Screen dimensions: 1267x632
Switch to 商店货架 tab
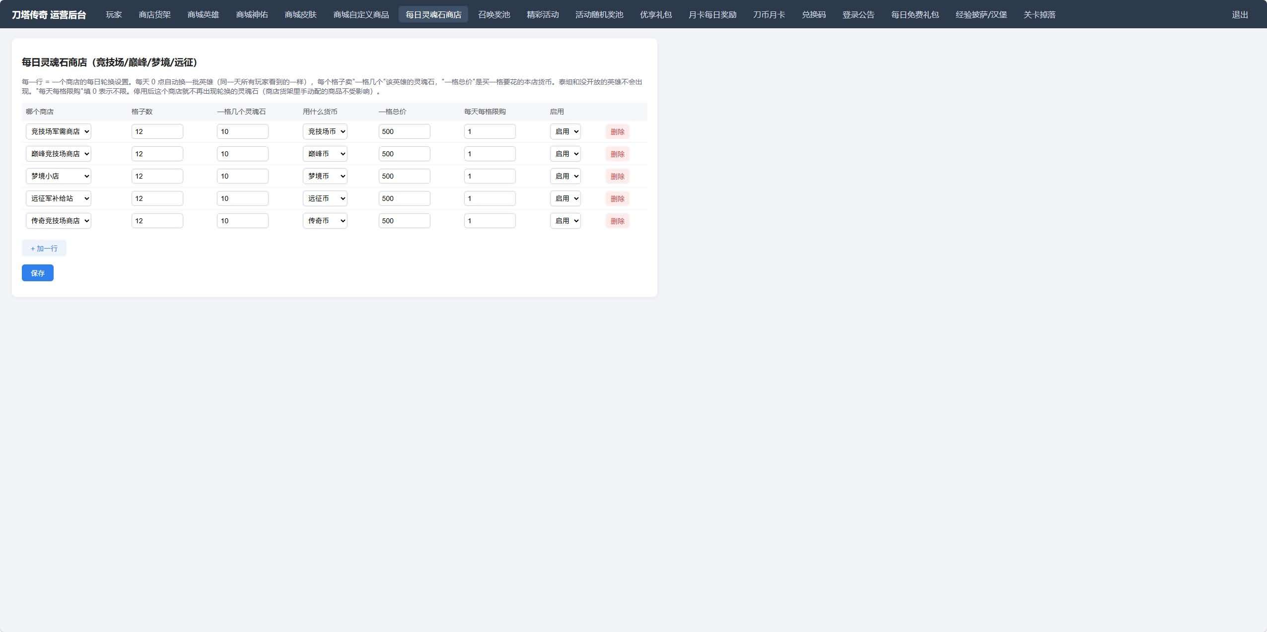tap(154, 14)
